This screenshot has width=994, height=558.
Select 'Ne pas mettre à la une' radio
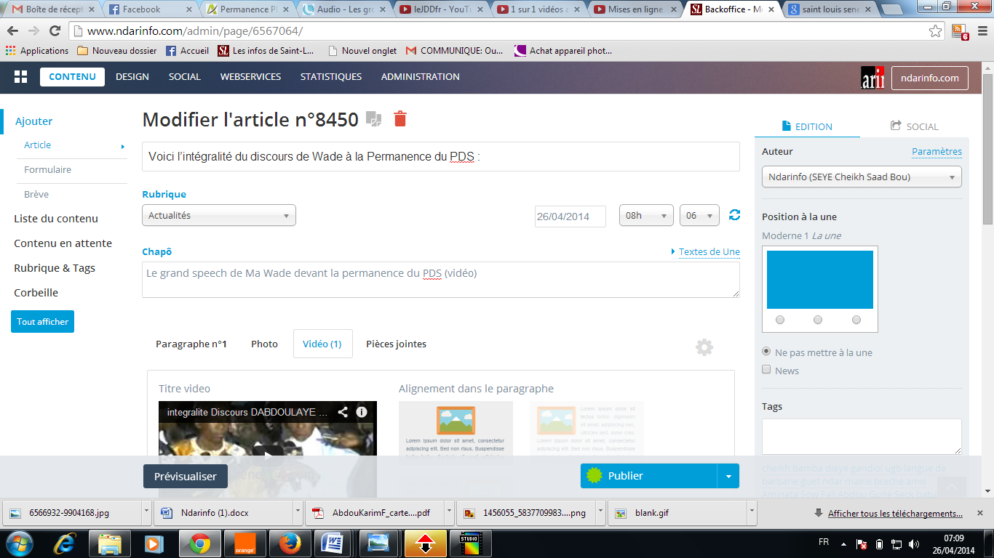point(766,352)
